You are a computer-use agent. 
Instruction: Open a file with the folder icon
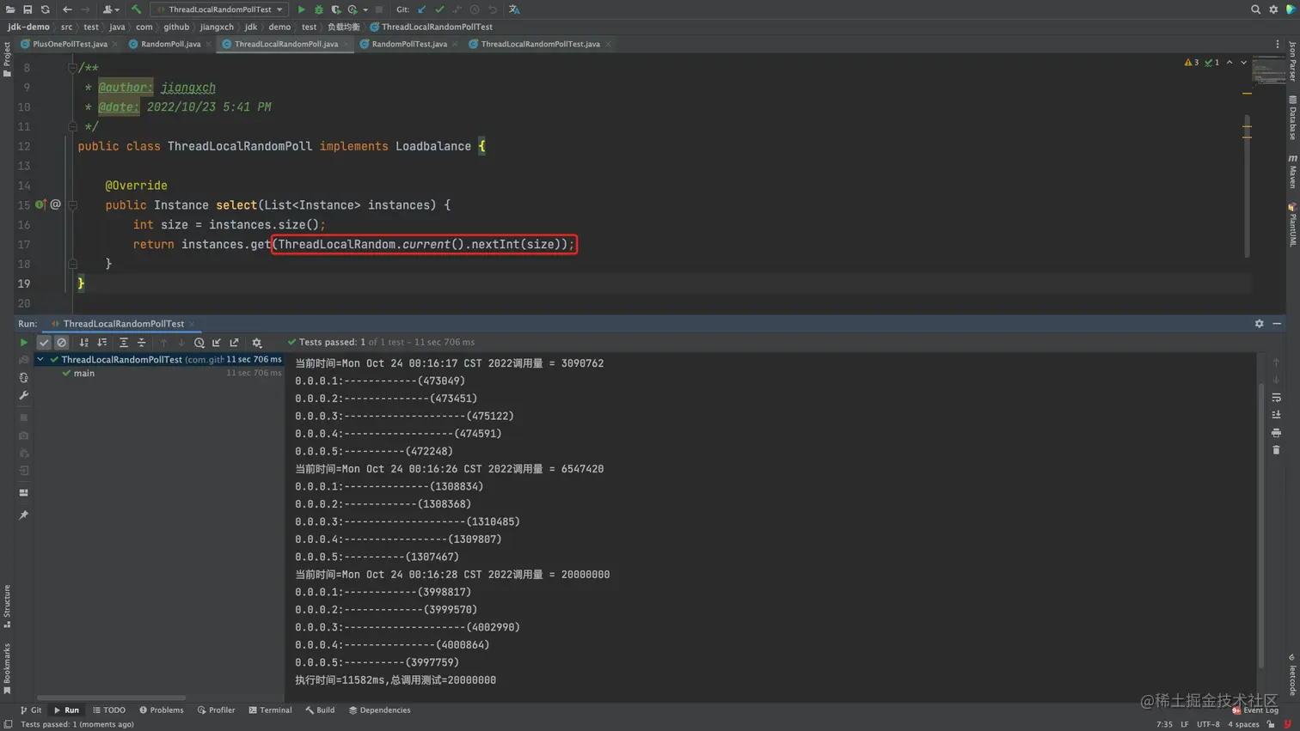tap(9, 9)
